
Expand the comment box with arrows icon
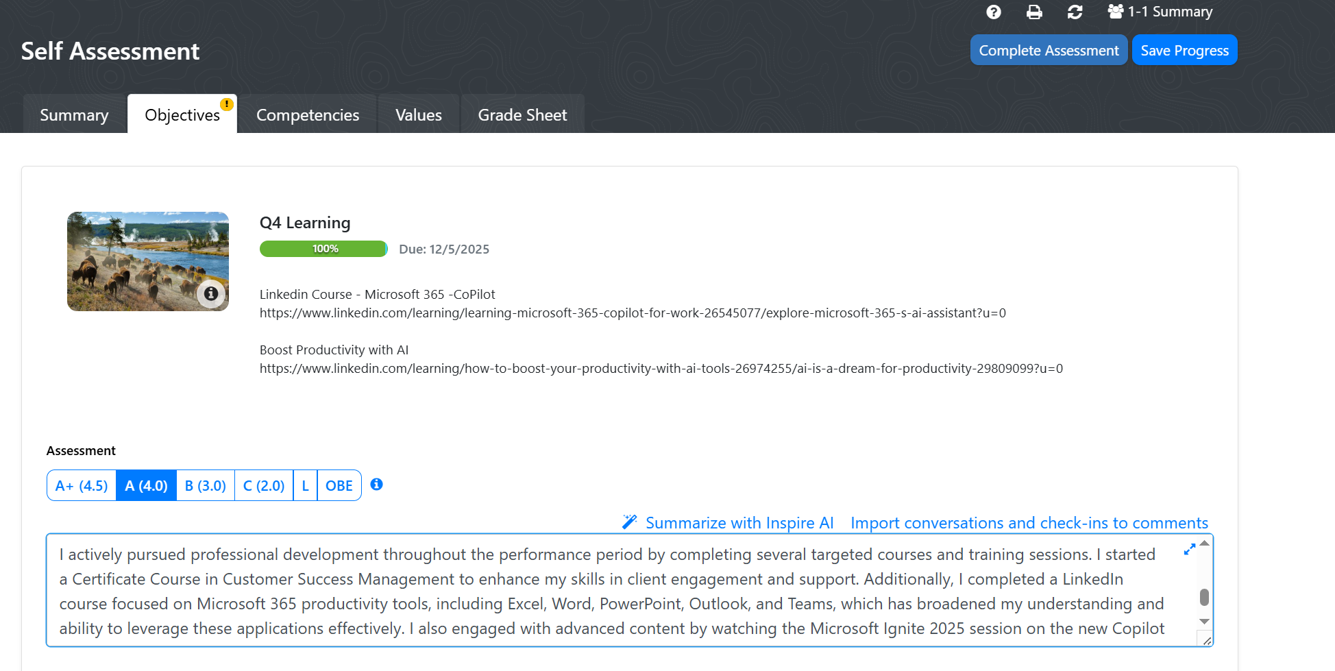click(x=1189, y=550)
